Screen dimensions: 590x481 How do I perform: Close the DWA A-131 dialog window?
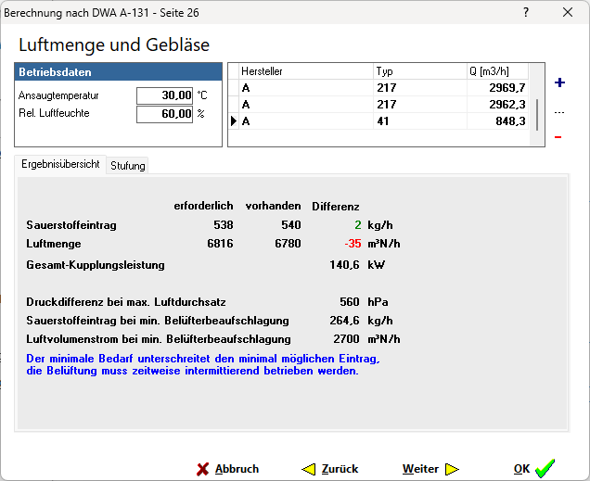pyautogui.click(x=568, y=12)
